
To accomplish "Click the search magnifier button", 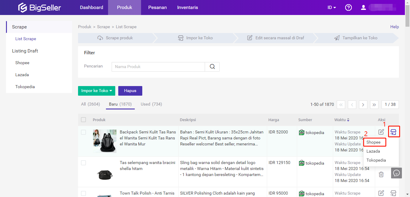I will click(212, 67).
